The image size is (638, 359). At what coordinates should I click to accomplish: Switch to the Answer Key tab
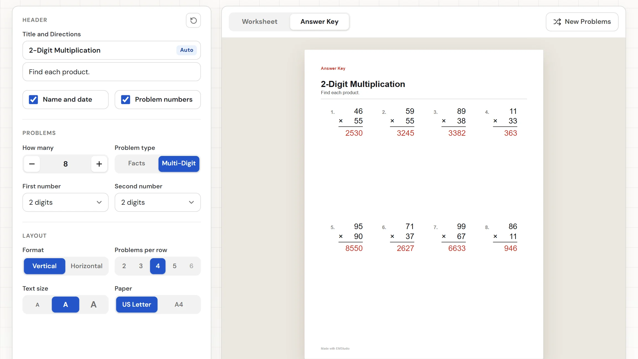(x=320, y=22)
